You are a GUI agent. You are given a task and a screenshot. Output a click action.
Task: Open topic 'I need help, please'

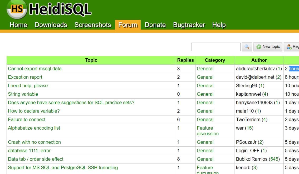pos(28,86)
